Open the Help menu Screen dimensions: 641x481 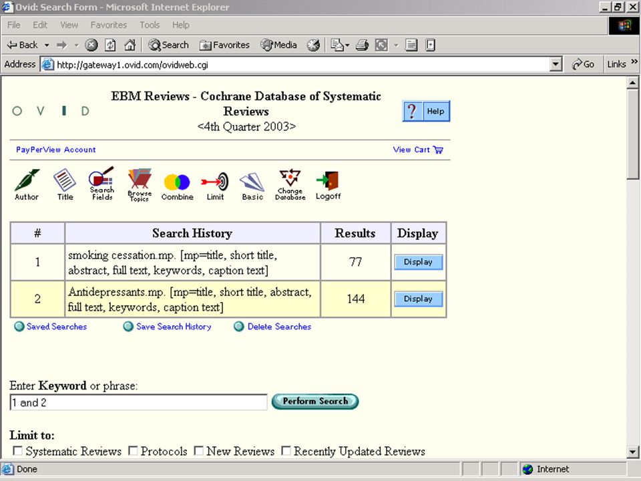pyautogui.click(x=181, y=25)
